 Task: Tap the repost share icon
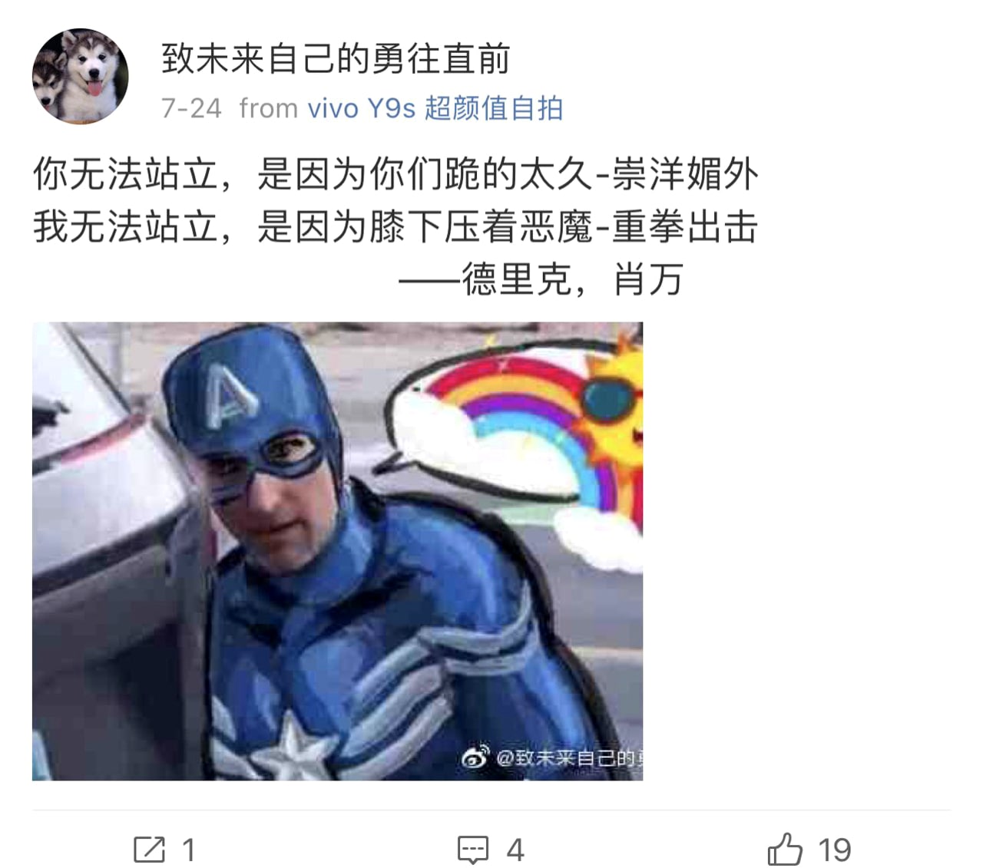point(149,850)
